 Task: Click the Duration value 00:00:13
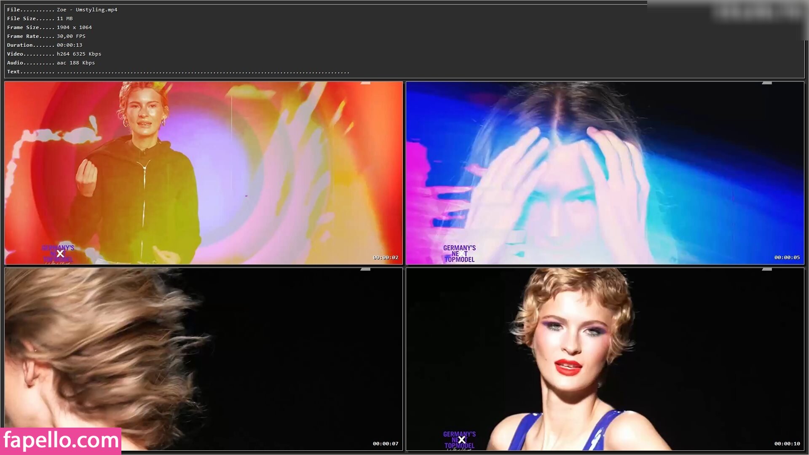click(70, 45)
